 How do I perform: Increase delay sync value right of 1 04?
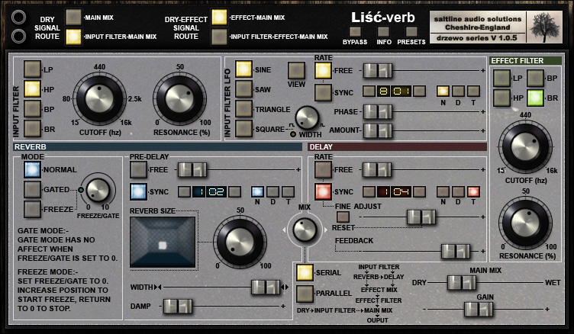click(x=420, y=191)
